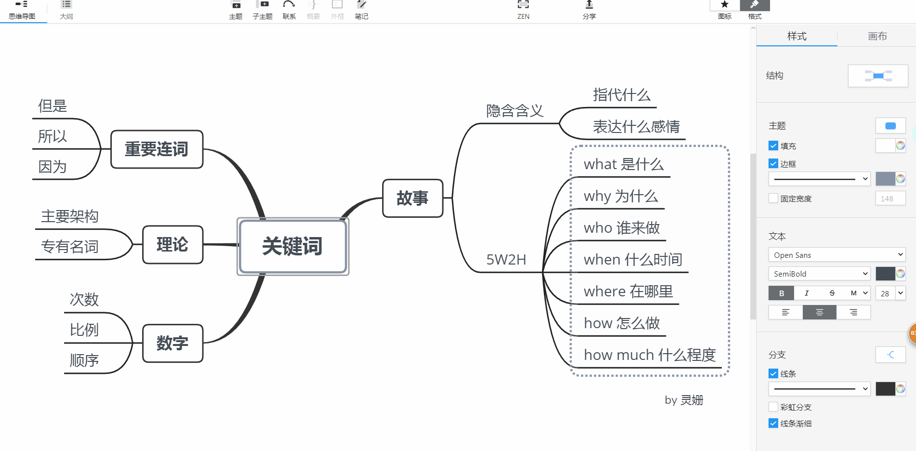Select the central 关键词 topic
The image size is (916, 451).
click(x=293, y=246)
